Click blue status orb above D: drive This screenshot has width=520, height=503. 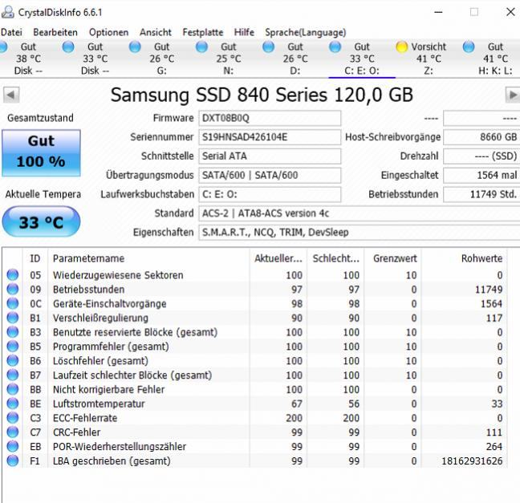269,47
